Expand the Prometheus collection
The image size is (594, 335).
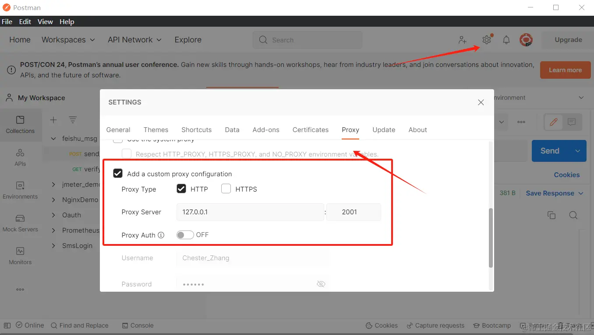[53, 230]
